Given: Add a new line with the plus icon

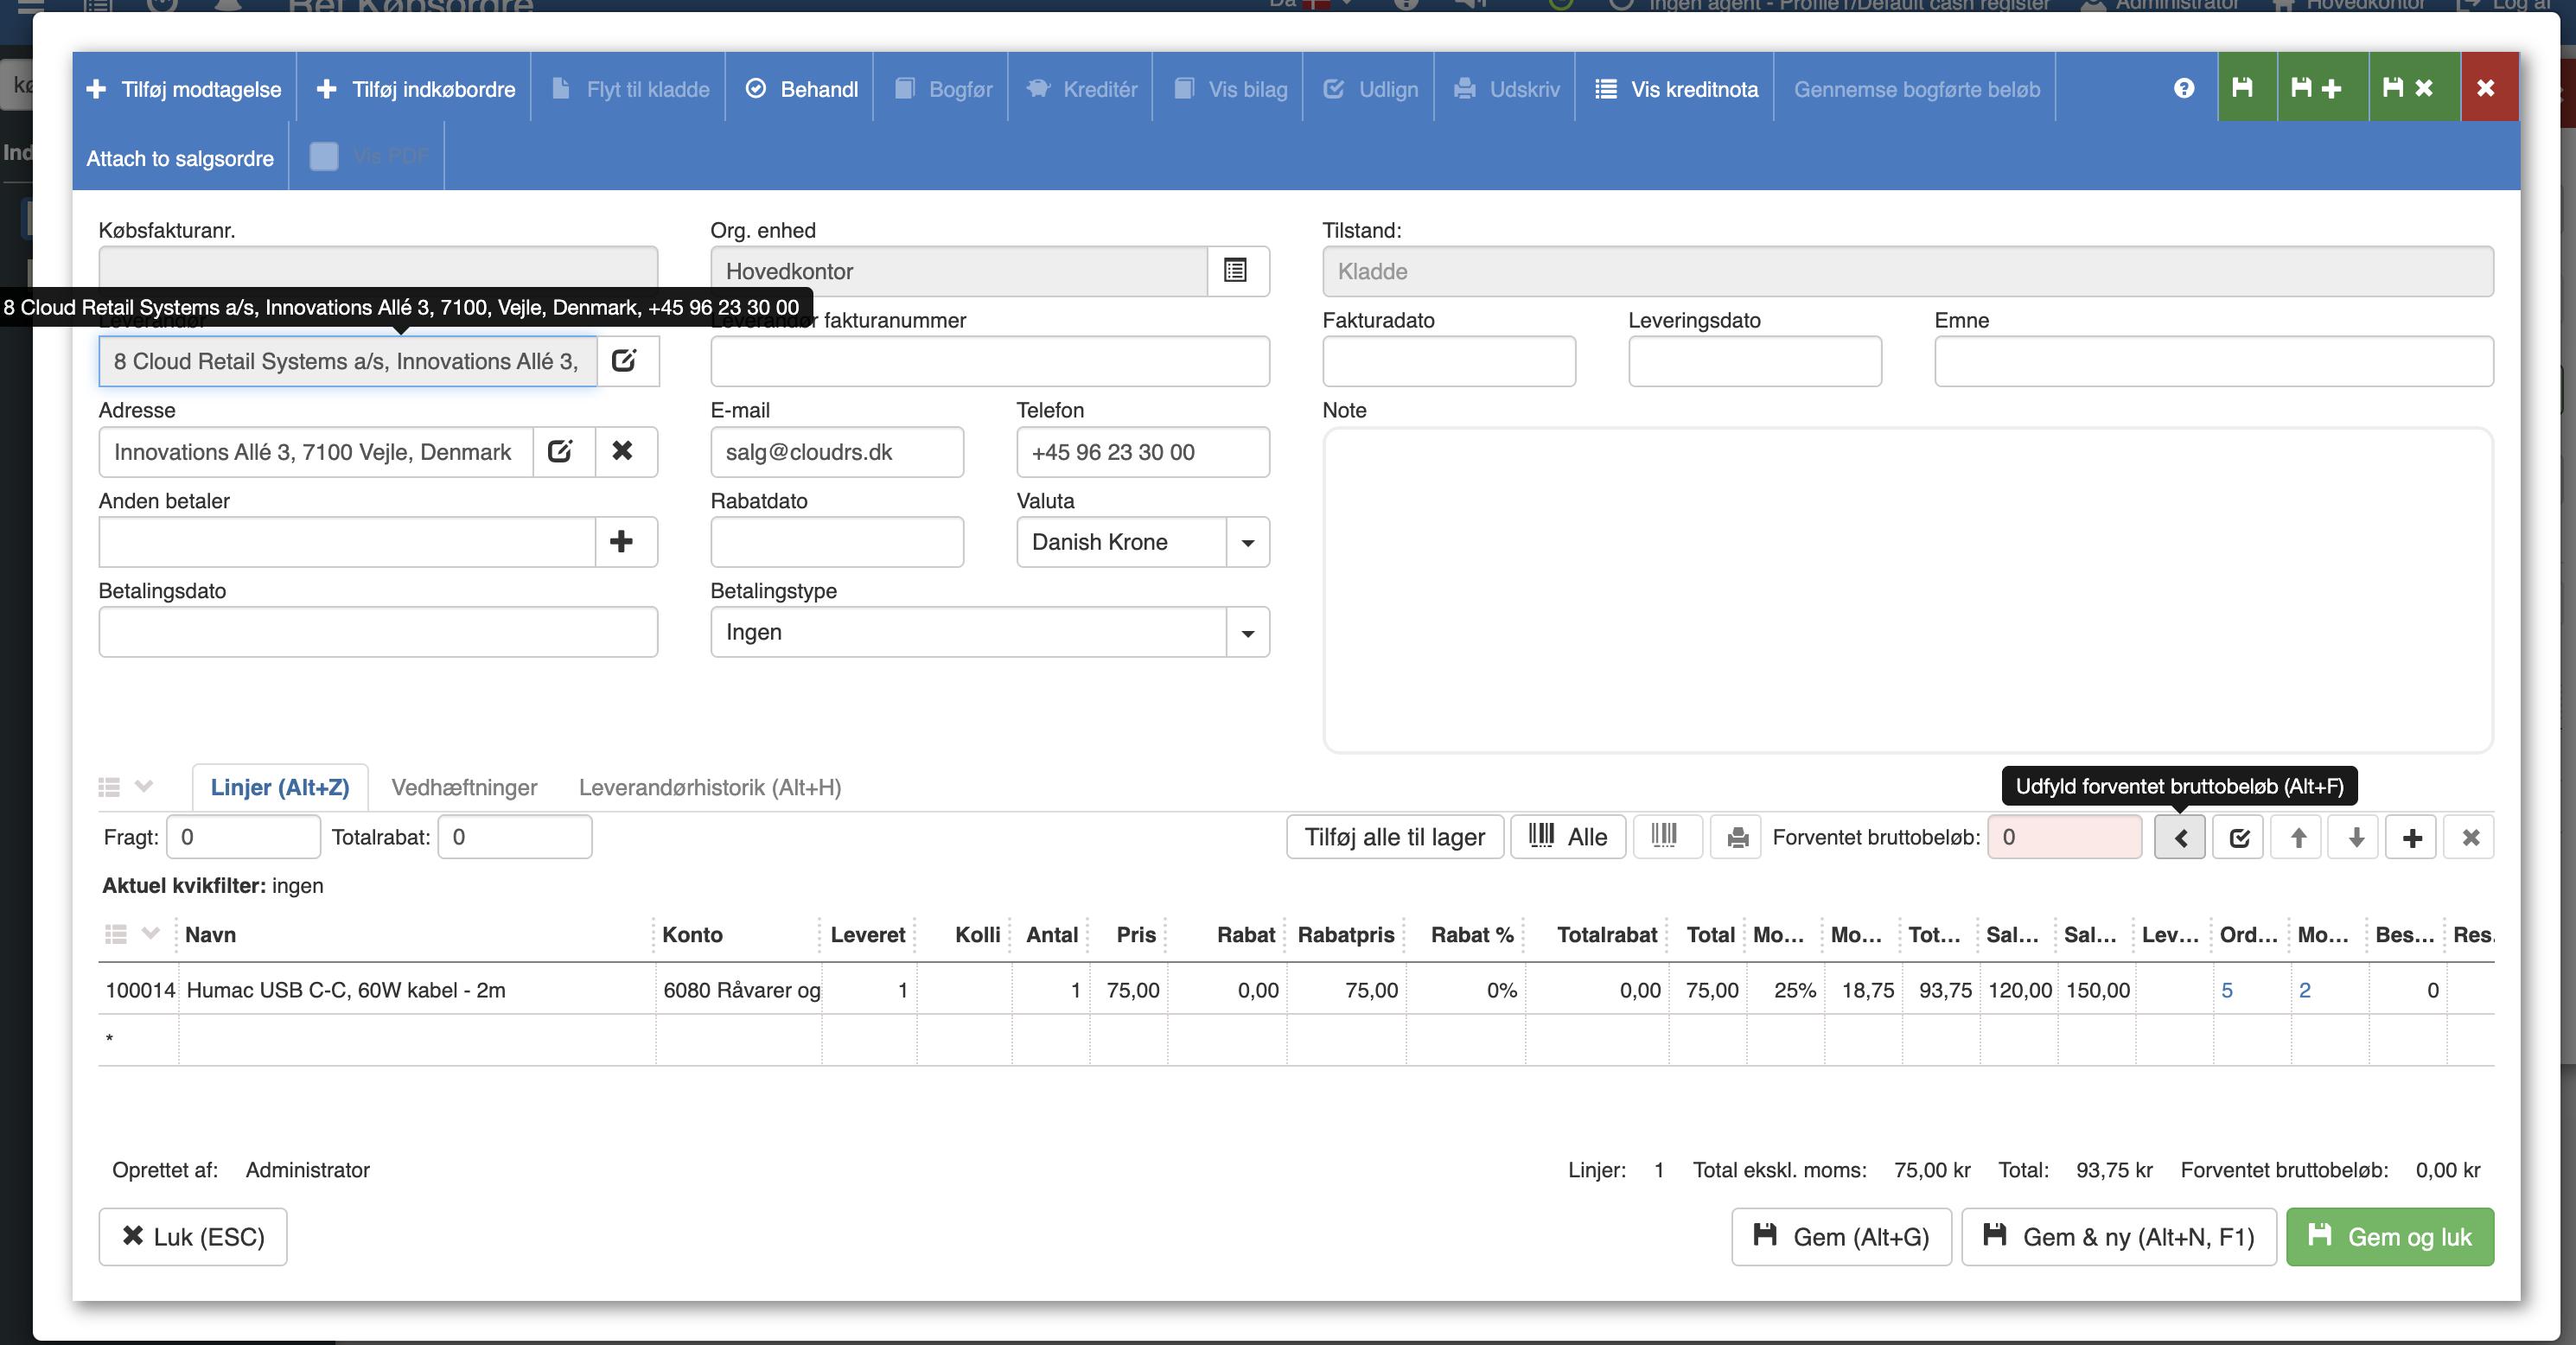Looking at the screenshot, I should click(x=2412, y=837).
